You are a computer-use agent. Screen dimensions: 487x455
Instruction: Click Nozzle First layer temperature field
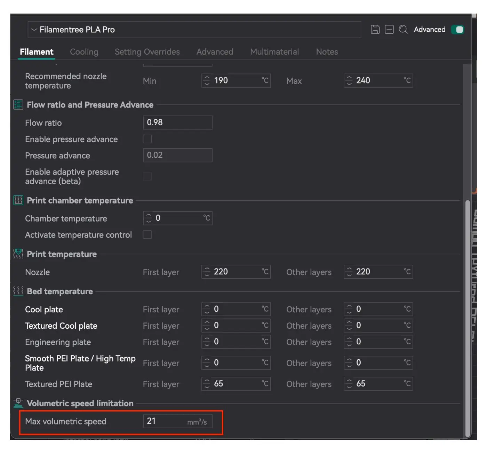[x=236, y=272]
